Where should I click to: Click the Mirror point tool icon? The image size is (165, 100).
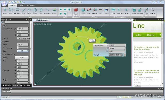[x=146, y=10]
